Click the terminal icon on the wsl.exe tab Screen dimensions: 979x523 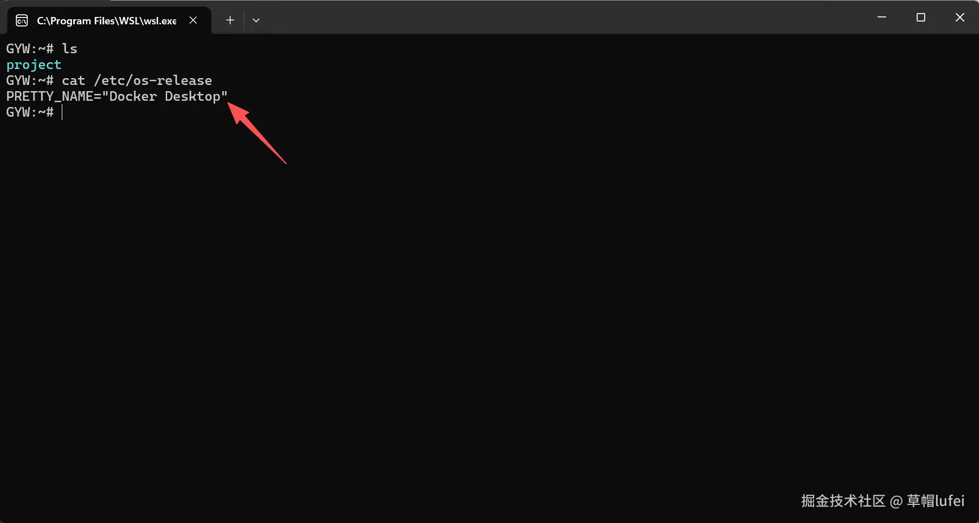click(22, 21)
